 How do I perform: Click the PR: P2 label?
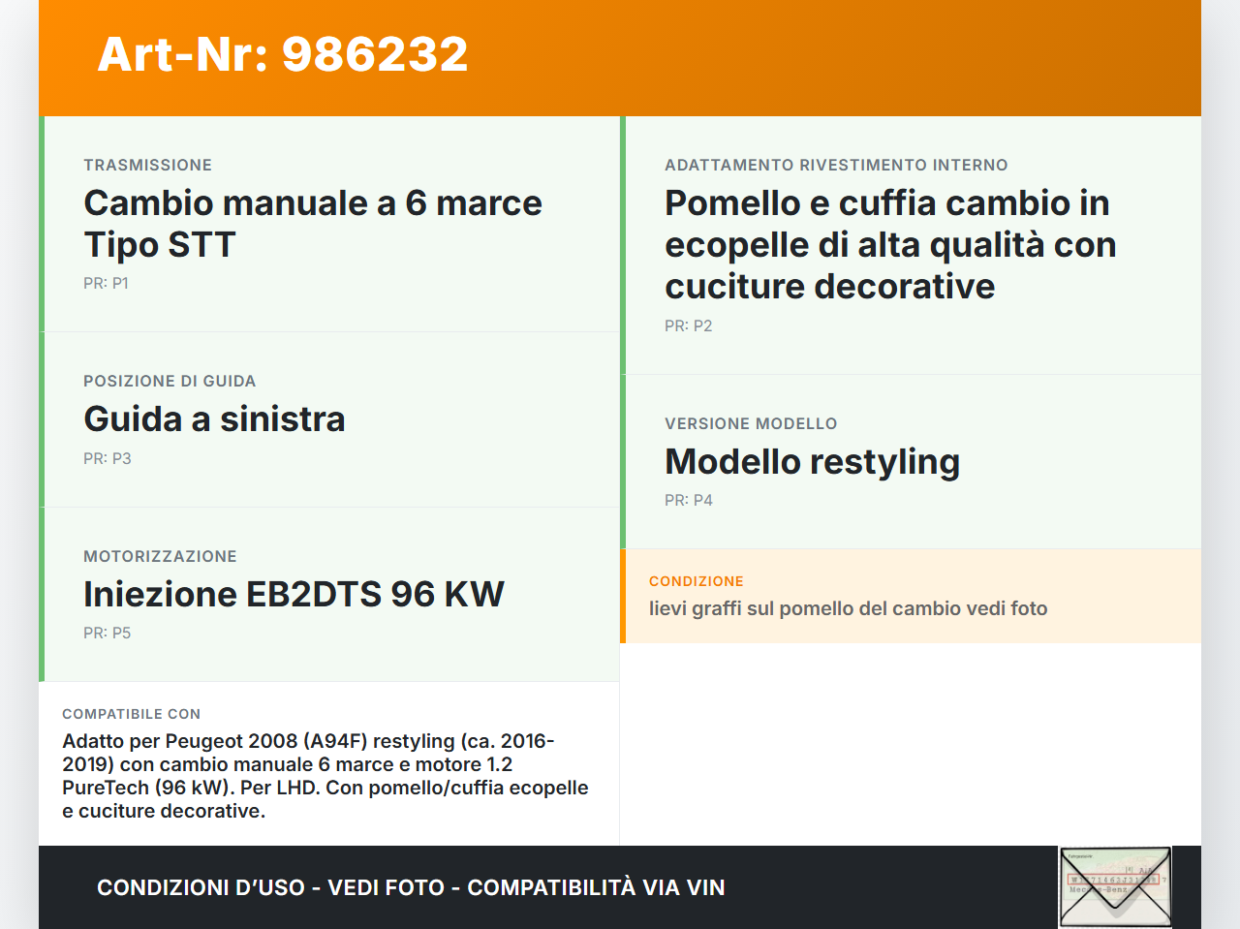tap(688, 325)
